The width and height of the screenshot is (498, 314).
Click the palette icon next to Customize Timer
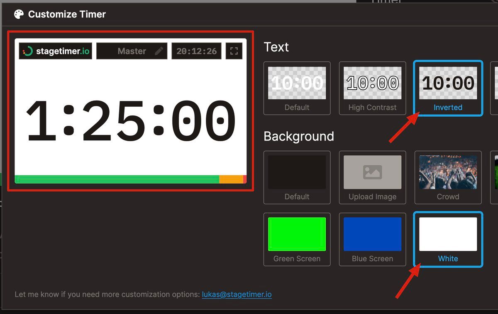pyautogui.click(x=19, y=15)
